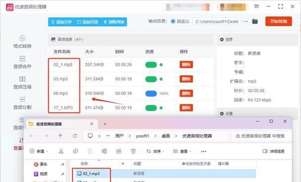Open the 音频分割 audio split tool
The width and height of the screenshot is (301, 182).
coord(22,103)
